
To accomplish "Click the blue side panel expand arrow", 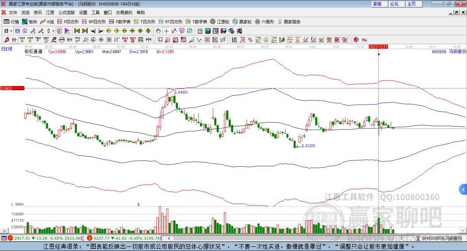I will pyautogui.click(x=463, y=190).
